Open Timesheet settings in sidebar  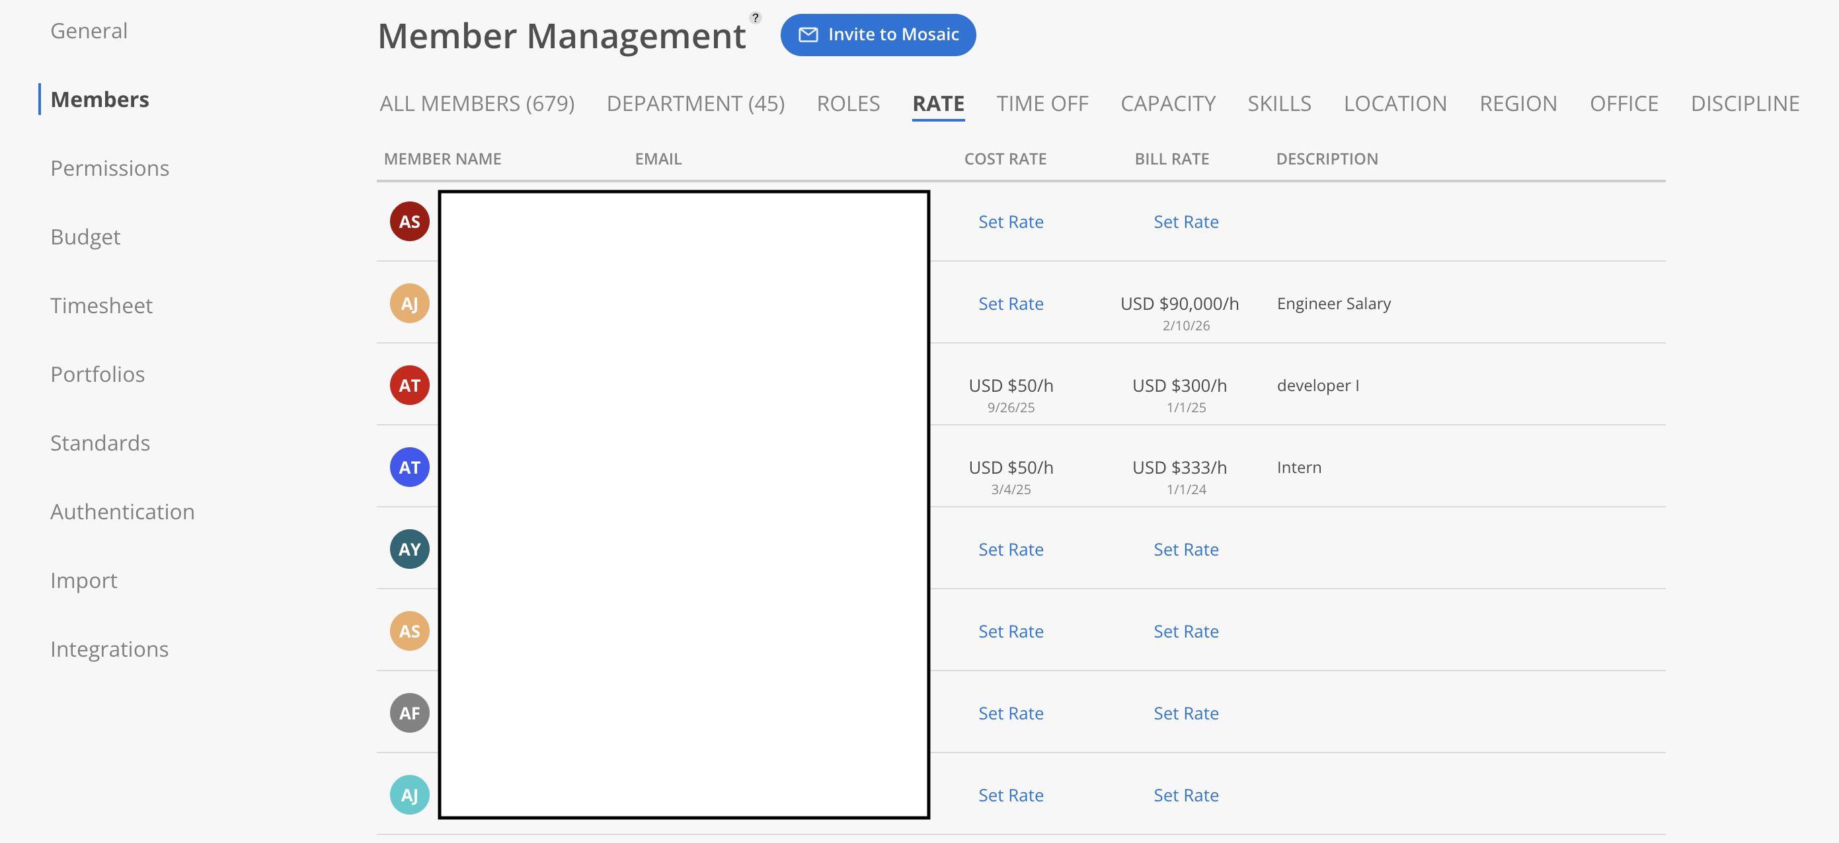click(101, 306)
